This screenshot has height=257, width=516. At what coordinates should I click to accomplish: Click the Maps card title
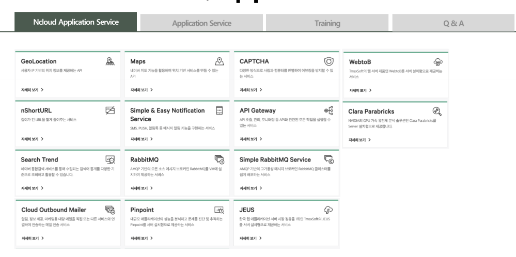click(x=138, y=61)
